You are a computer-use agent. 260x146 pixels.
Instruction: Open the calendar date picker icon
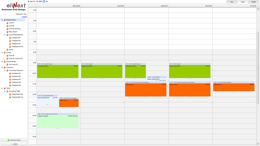coord(44,2)
